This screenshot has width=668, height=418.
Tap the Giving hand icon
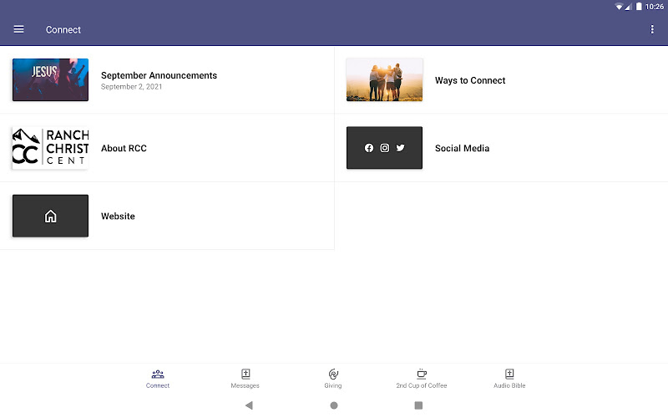(333, 374)
